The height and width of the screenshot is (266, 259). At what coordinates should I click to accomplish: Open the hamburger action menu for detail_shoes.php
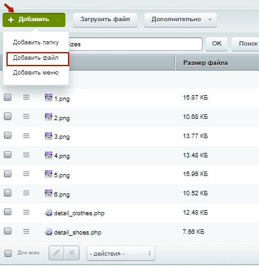tap(26, 231)
